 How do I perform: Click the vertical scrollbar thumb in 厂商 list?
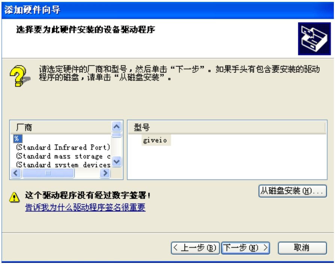pos(117,135)
